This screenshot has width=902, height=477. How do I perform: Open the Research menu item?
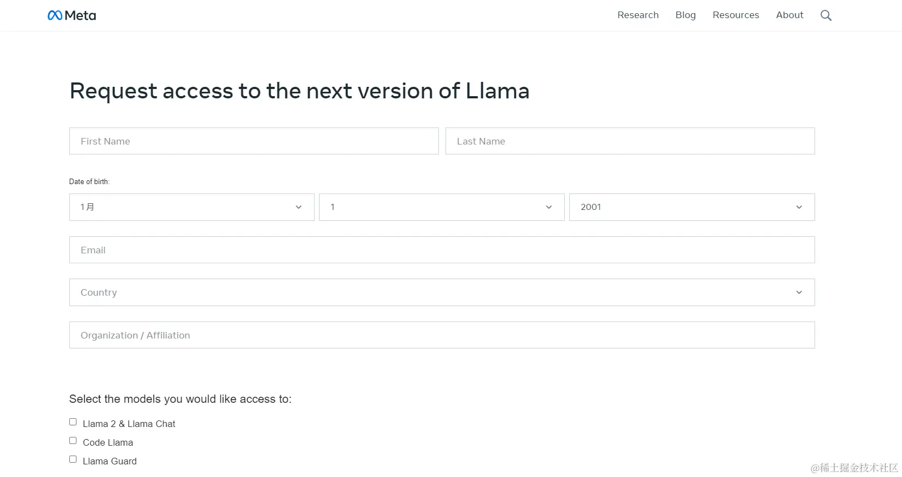(x=637, y=15)
